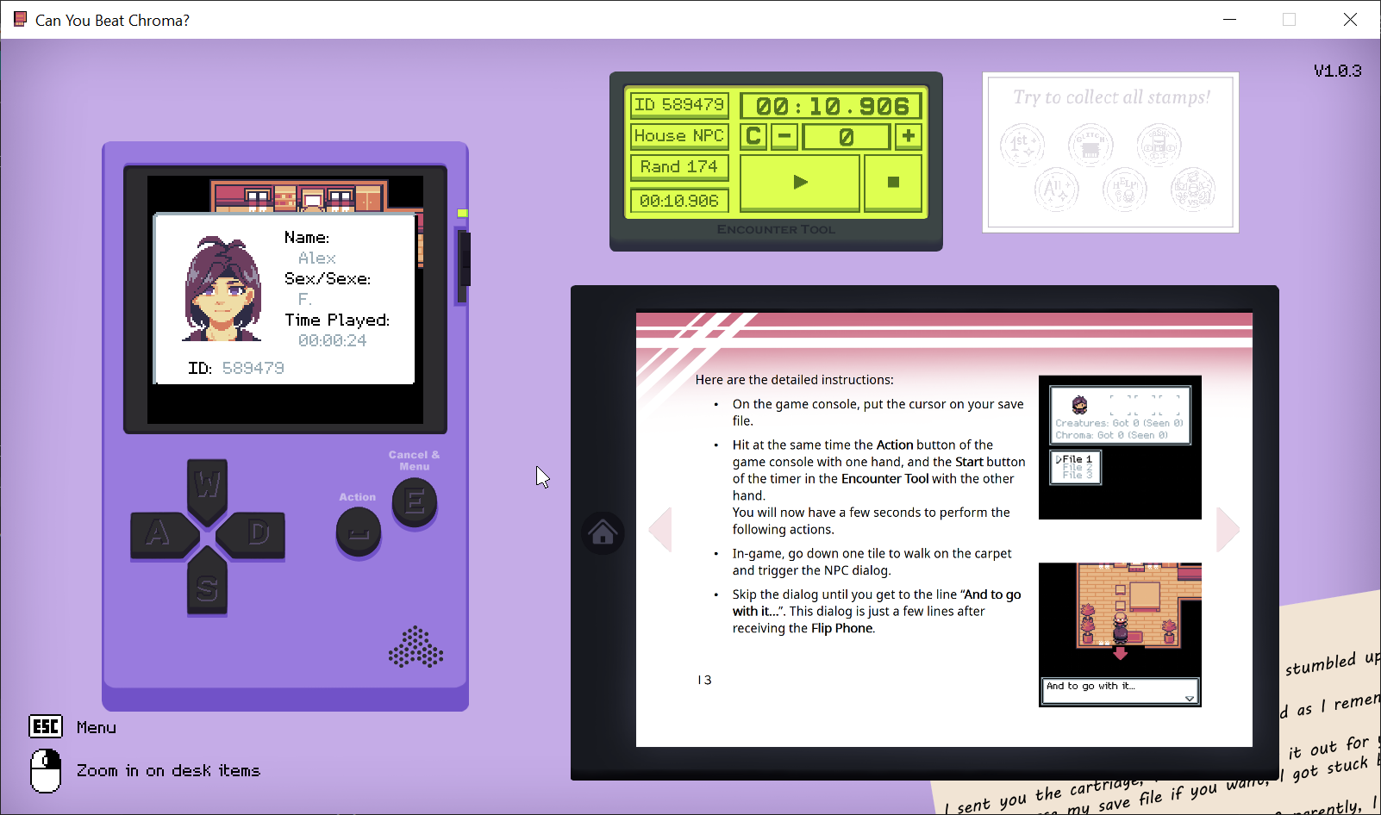Stop the Encounter Tool timer
Screen dimensions: 1381x815
[x=893, y=182]
